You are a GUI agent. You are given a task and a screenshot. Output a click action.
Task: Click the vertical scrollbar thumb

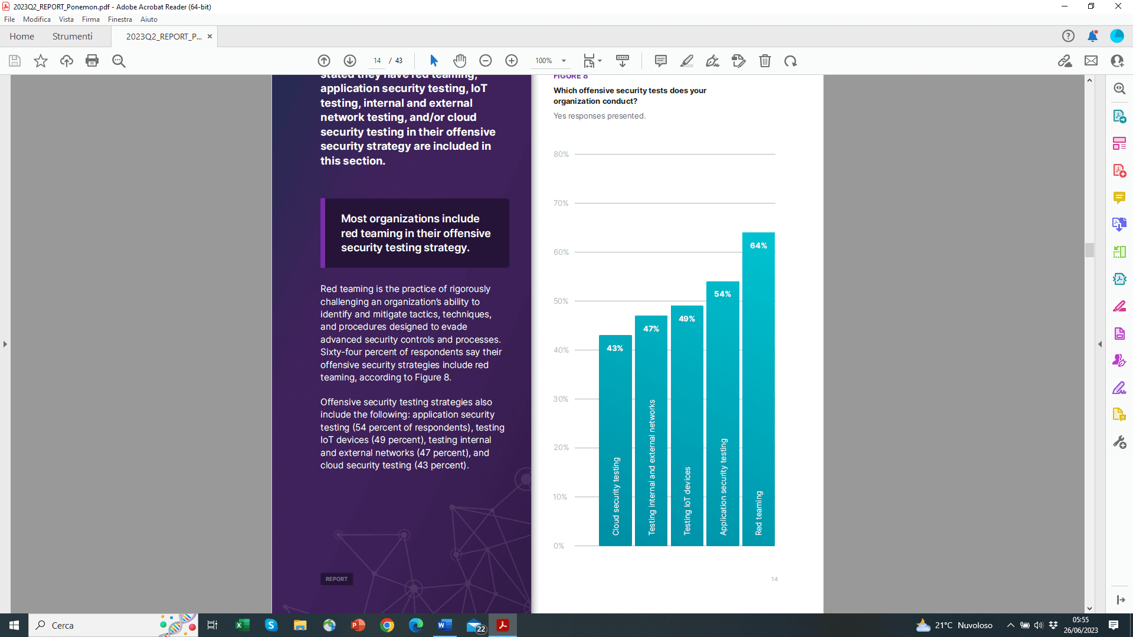click(1089, 249)
